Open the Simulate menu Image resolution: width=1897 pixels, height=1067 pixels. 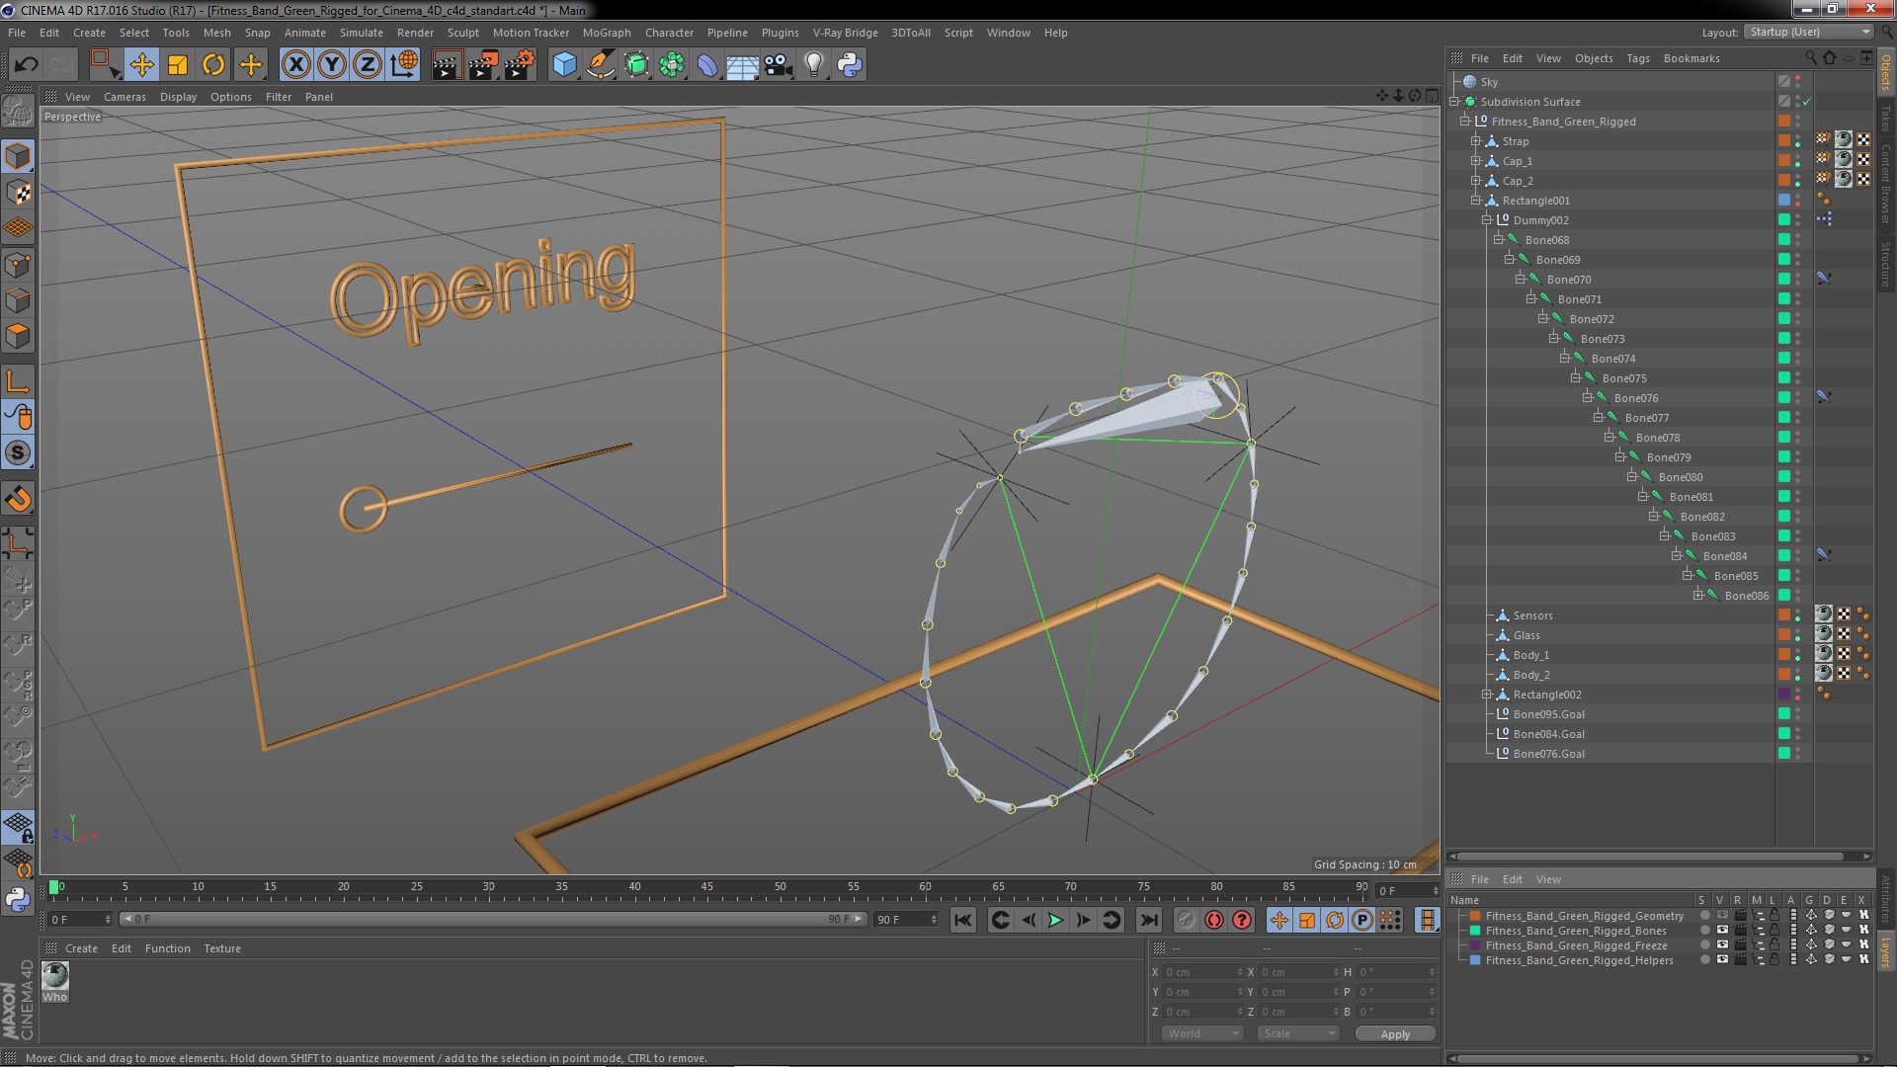point(362,33)
